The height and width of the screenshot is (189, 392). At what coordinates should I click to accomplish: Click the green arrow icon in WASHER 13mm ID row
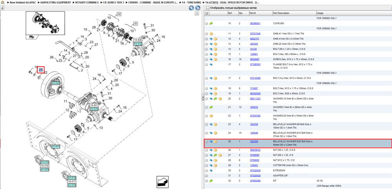point(211,107)
